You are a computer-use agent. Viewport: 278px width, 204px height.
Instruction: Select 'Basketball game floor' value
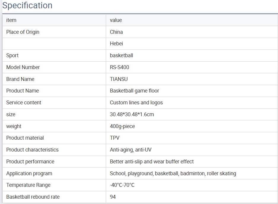(134, 91)
